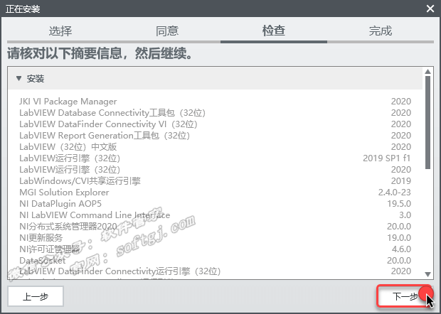Select NI DataPlugin AOP5 row
441x314 pixels.
(x=215, y=204)
